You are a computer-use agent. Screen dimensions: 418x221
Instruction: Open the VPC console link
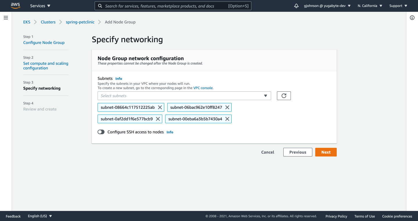pyautogui.click(x=203, y=88)
